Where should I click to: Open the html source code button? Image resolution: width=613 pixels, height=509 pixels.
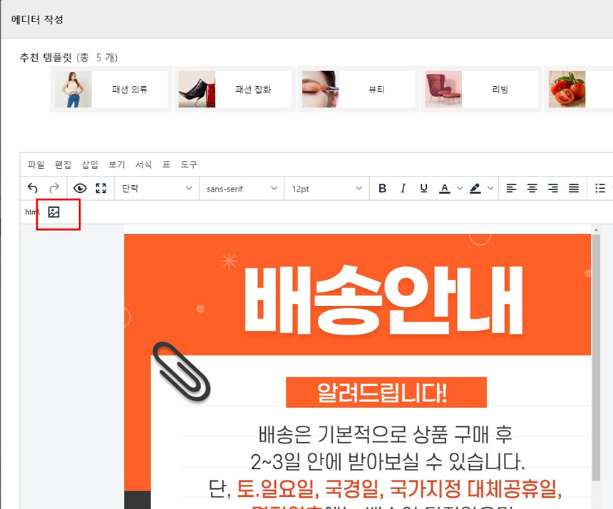[x=33, y=212]
